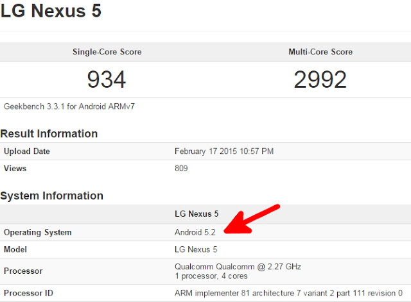Click the 809 views count
Screen dimensions: 411x302
coord(181,168)
